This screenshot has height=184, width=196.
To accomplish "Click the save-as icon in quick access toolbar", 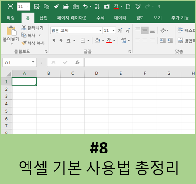I will coord(37,7).
